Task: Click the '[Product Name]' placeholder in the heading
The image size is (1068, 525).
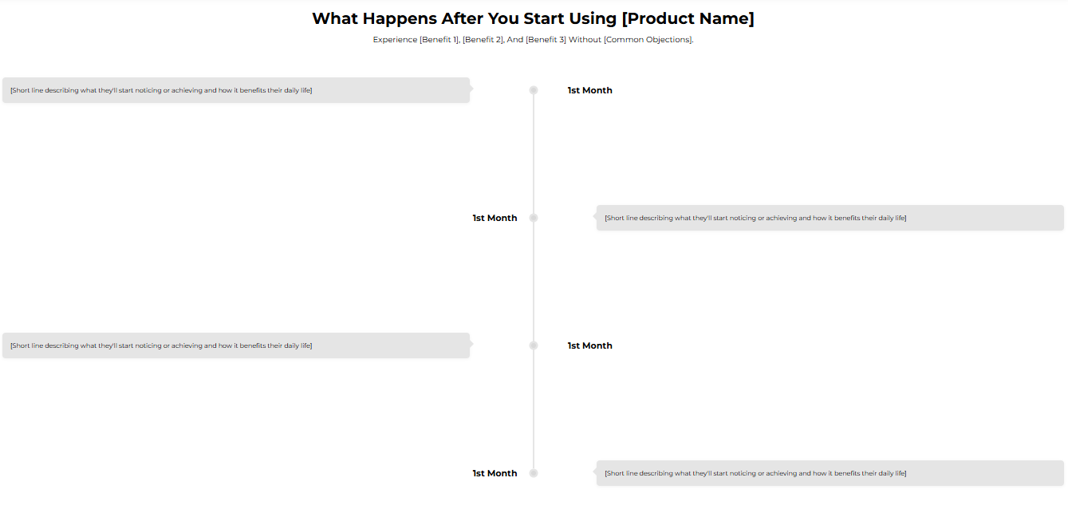Action: [688, 18]
